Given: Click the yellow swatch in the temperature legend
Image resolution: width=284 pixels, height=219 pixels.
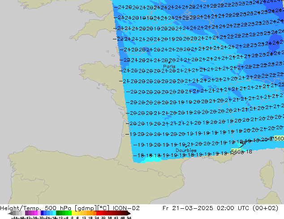Looking at the screenshot, I should click(73, 213).
